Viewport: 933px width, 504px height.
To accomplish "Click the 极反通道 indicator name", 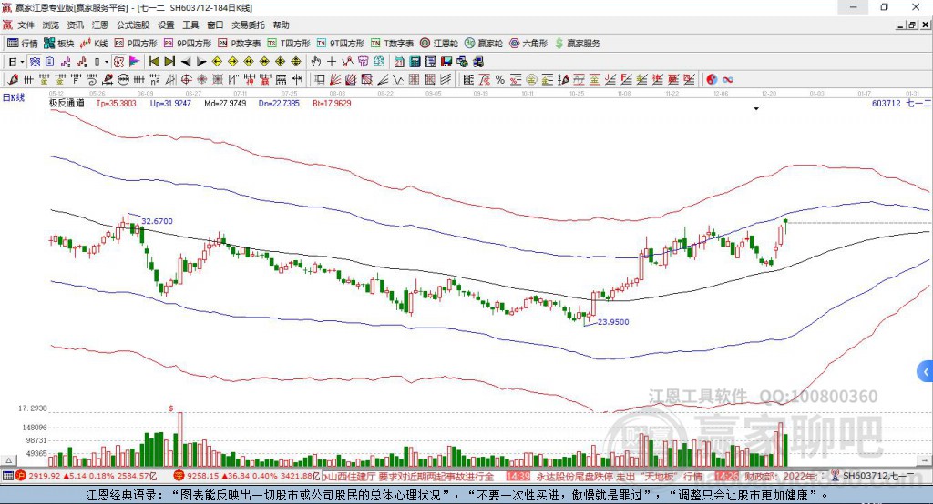I will click(x=67, y=103).
